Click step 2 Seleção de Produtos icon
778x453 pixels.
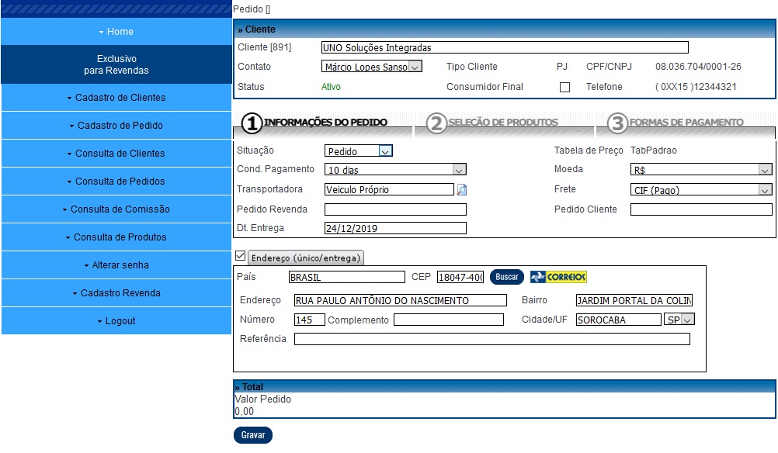436,123
